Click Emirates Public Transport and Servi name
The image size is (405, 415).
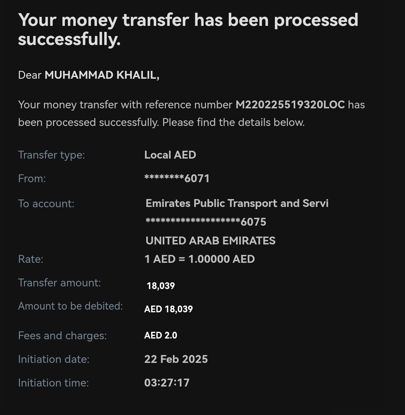[237, 203]
